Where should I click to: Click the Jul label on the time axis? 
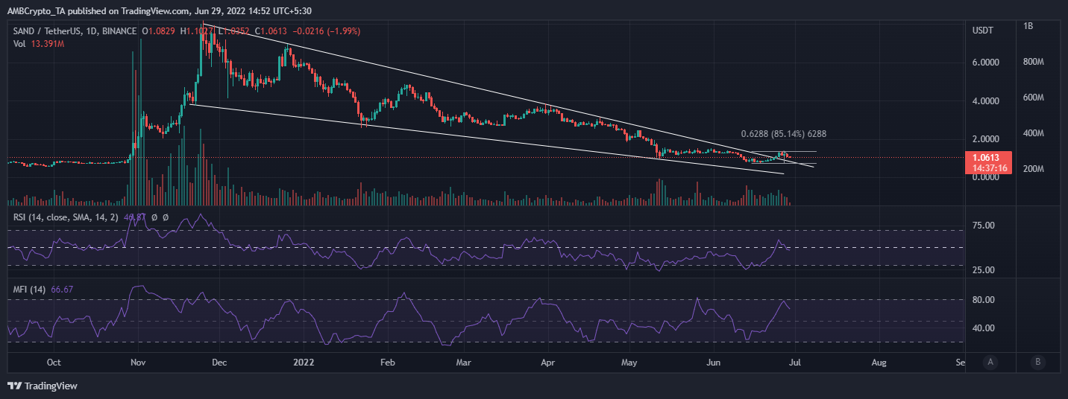pos(797,363)
